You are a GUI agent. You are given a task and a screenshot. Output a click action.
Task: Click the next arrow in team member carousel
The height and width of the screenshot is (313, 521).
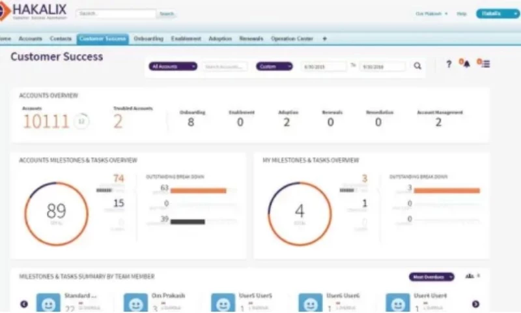(x=475, y=303)
